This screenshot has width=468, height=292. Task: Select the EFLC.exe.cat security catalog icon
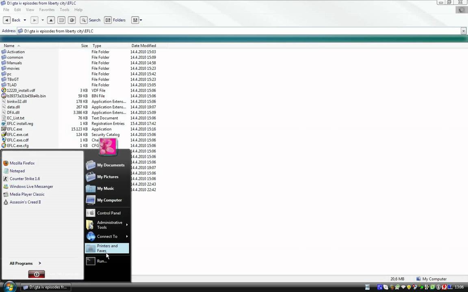click(4, 134)
